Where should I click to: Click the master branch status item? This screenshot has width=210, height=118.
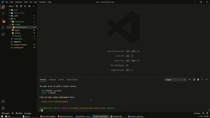6,113
